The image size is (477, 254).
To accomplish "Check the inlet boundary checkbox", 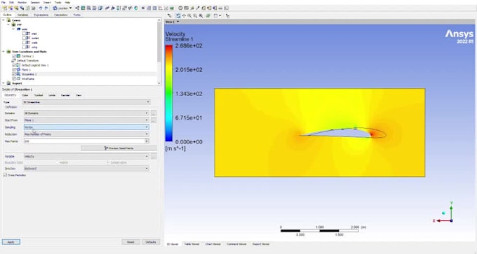I will (x=24, y=34).
